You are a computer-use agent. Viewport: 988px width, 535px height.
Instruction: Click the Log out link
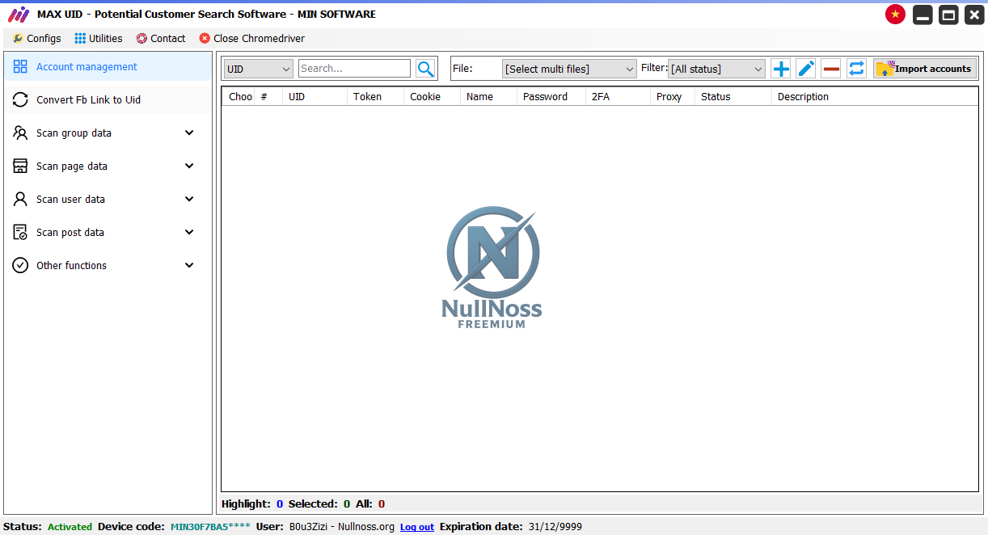[x=416, y=526]
